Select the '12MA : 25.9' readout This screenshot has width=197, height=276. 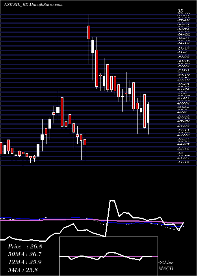coord(25,262)
